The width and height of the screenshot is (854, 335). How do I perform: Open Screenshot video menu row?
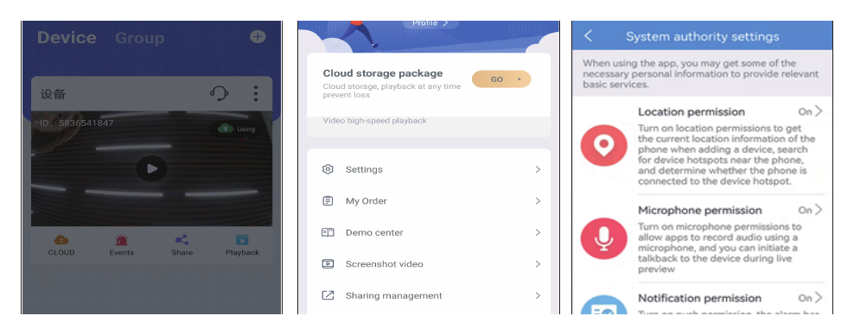pos(429,263)
